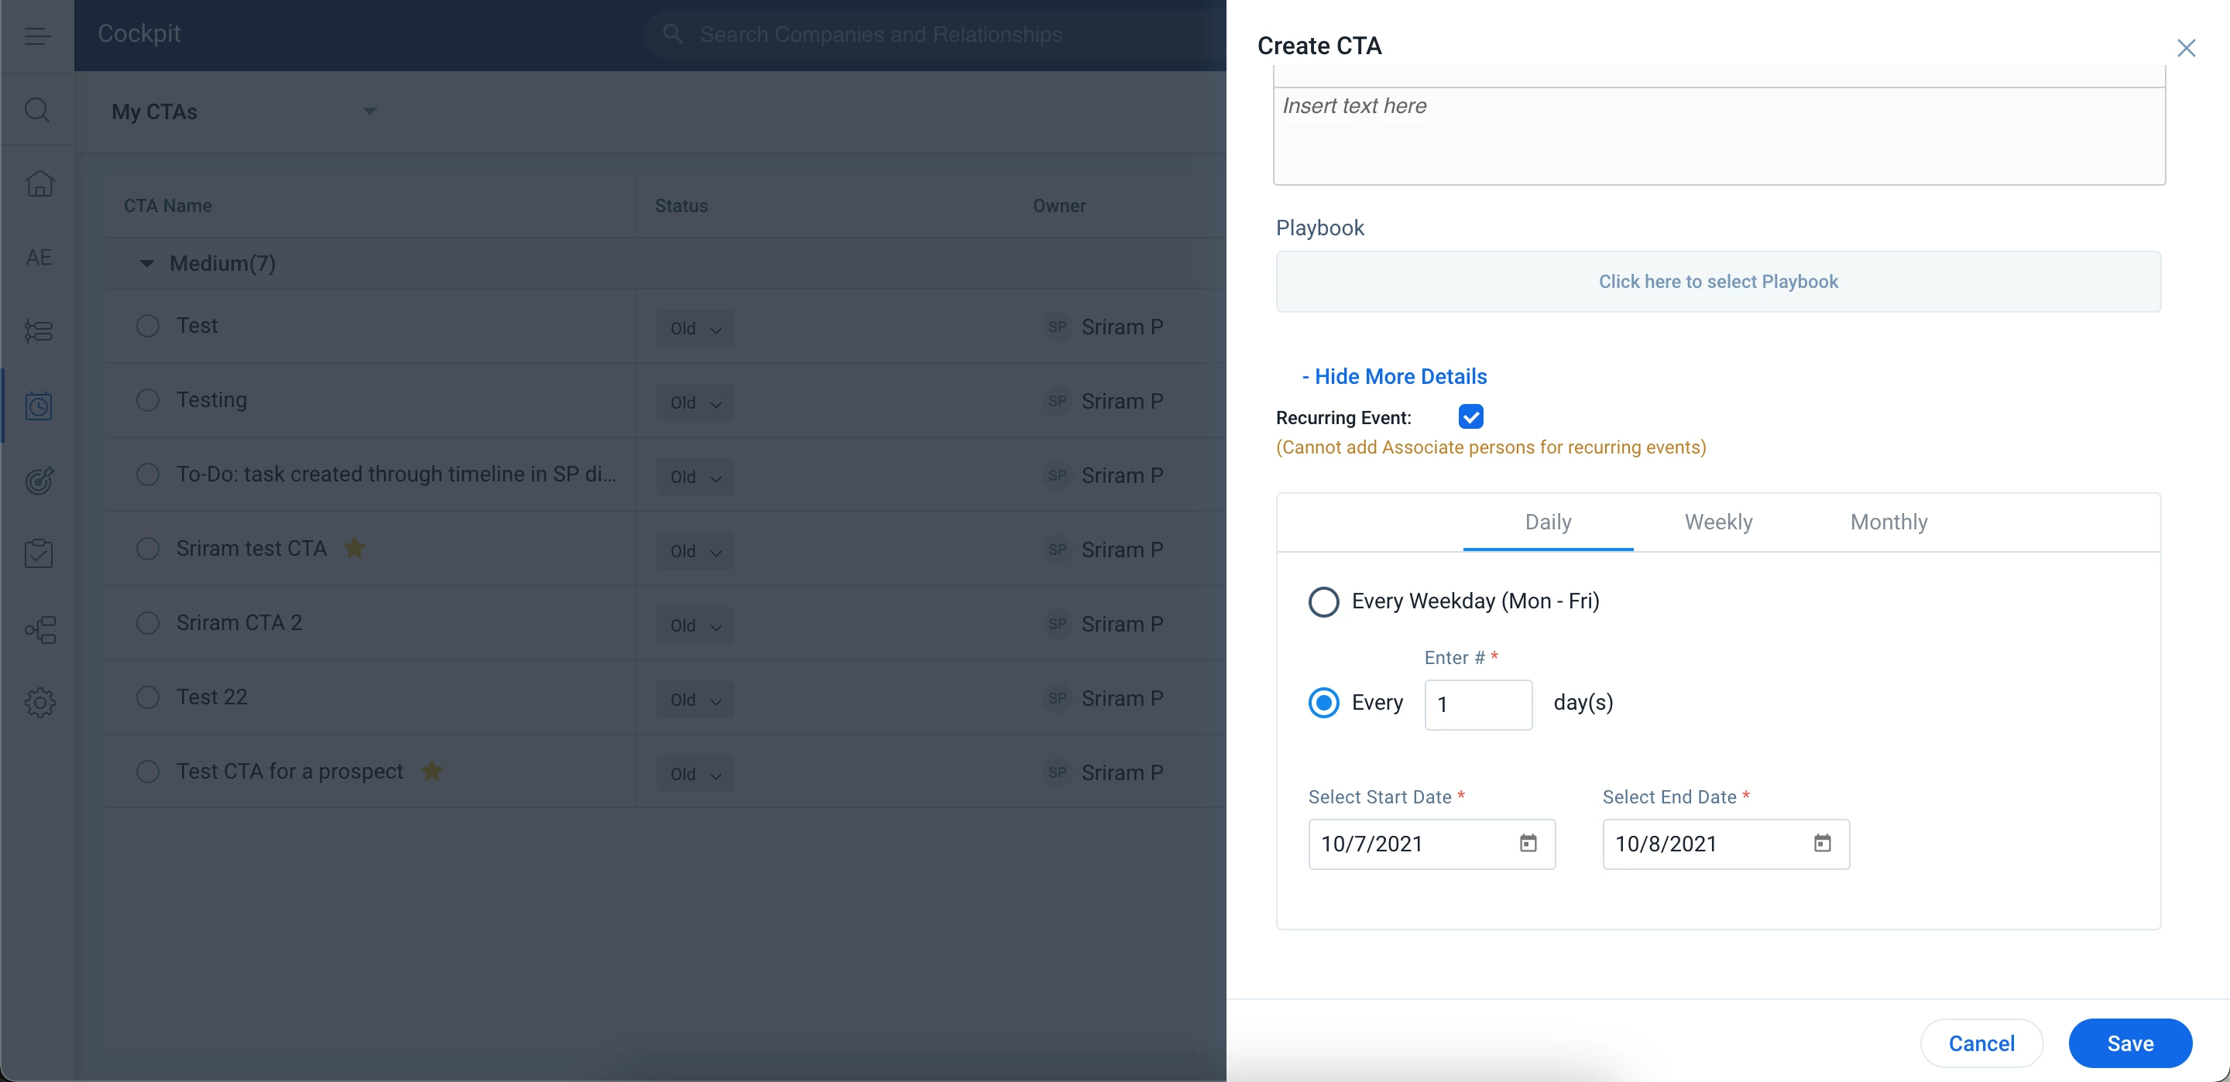2230x1082 pixels.
Task: Open the Test CTA for a prospect name
Action: coord(289,771)
